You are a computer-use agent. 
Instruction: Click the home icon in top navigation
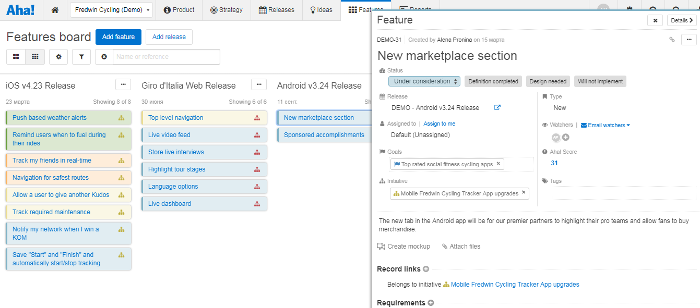[55, 10]
